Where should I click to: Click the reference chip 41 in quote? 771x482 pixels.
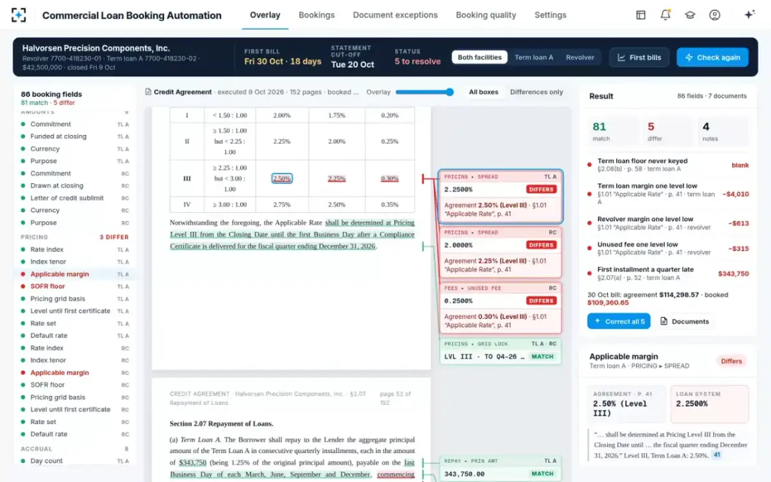click(x=717, y=455)
